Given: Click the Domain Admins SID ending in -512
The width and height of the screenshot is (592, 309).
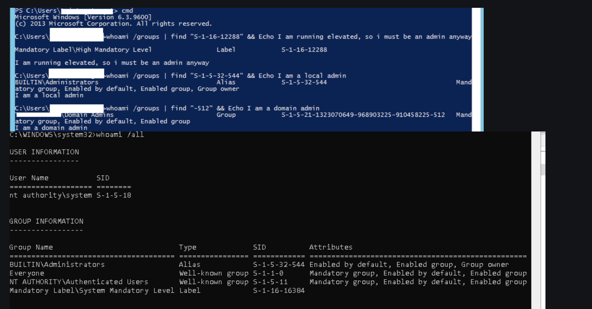Looking at the screenshot, I should (363, 115).
